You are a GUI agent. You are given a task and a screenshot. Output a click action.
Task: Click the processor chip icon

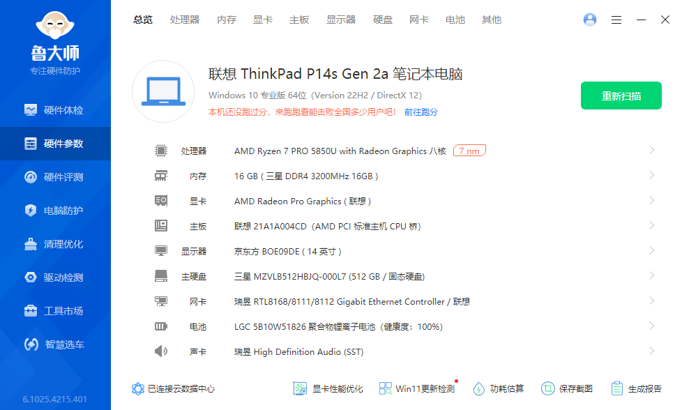(161, 151)
